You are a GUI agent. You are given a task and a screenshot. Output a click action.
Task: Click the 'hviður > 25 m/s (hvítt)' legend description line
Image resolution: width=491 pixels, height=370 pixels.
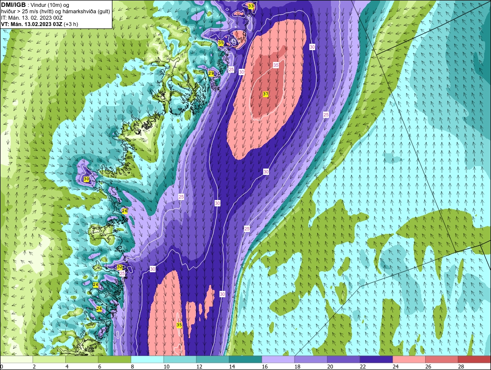pyautogui.click(x=55, y=12)
